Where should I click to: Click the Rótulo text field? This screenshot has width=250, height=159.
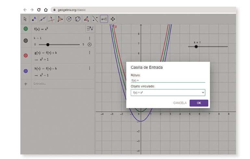[x=168, y=80]
